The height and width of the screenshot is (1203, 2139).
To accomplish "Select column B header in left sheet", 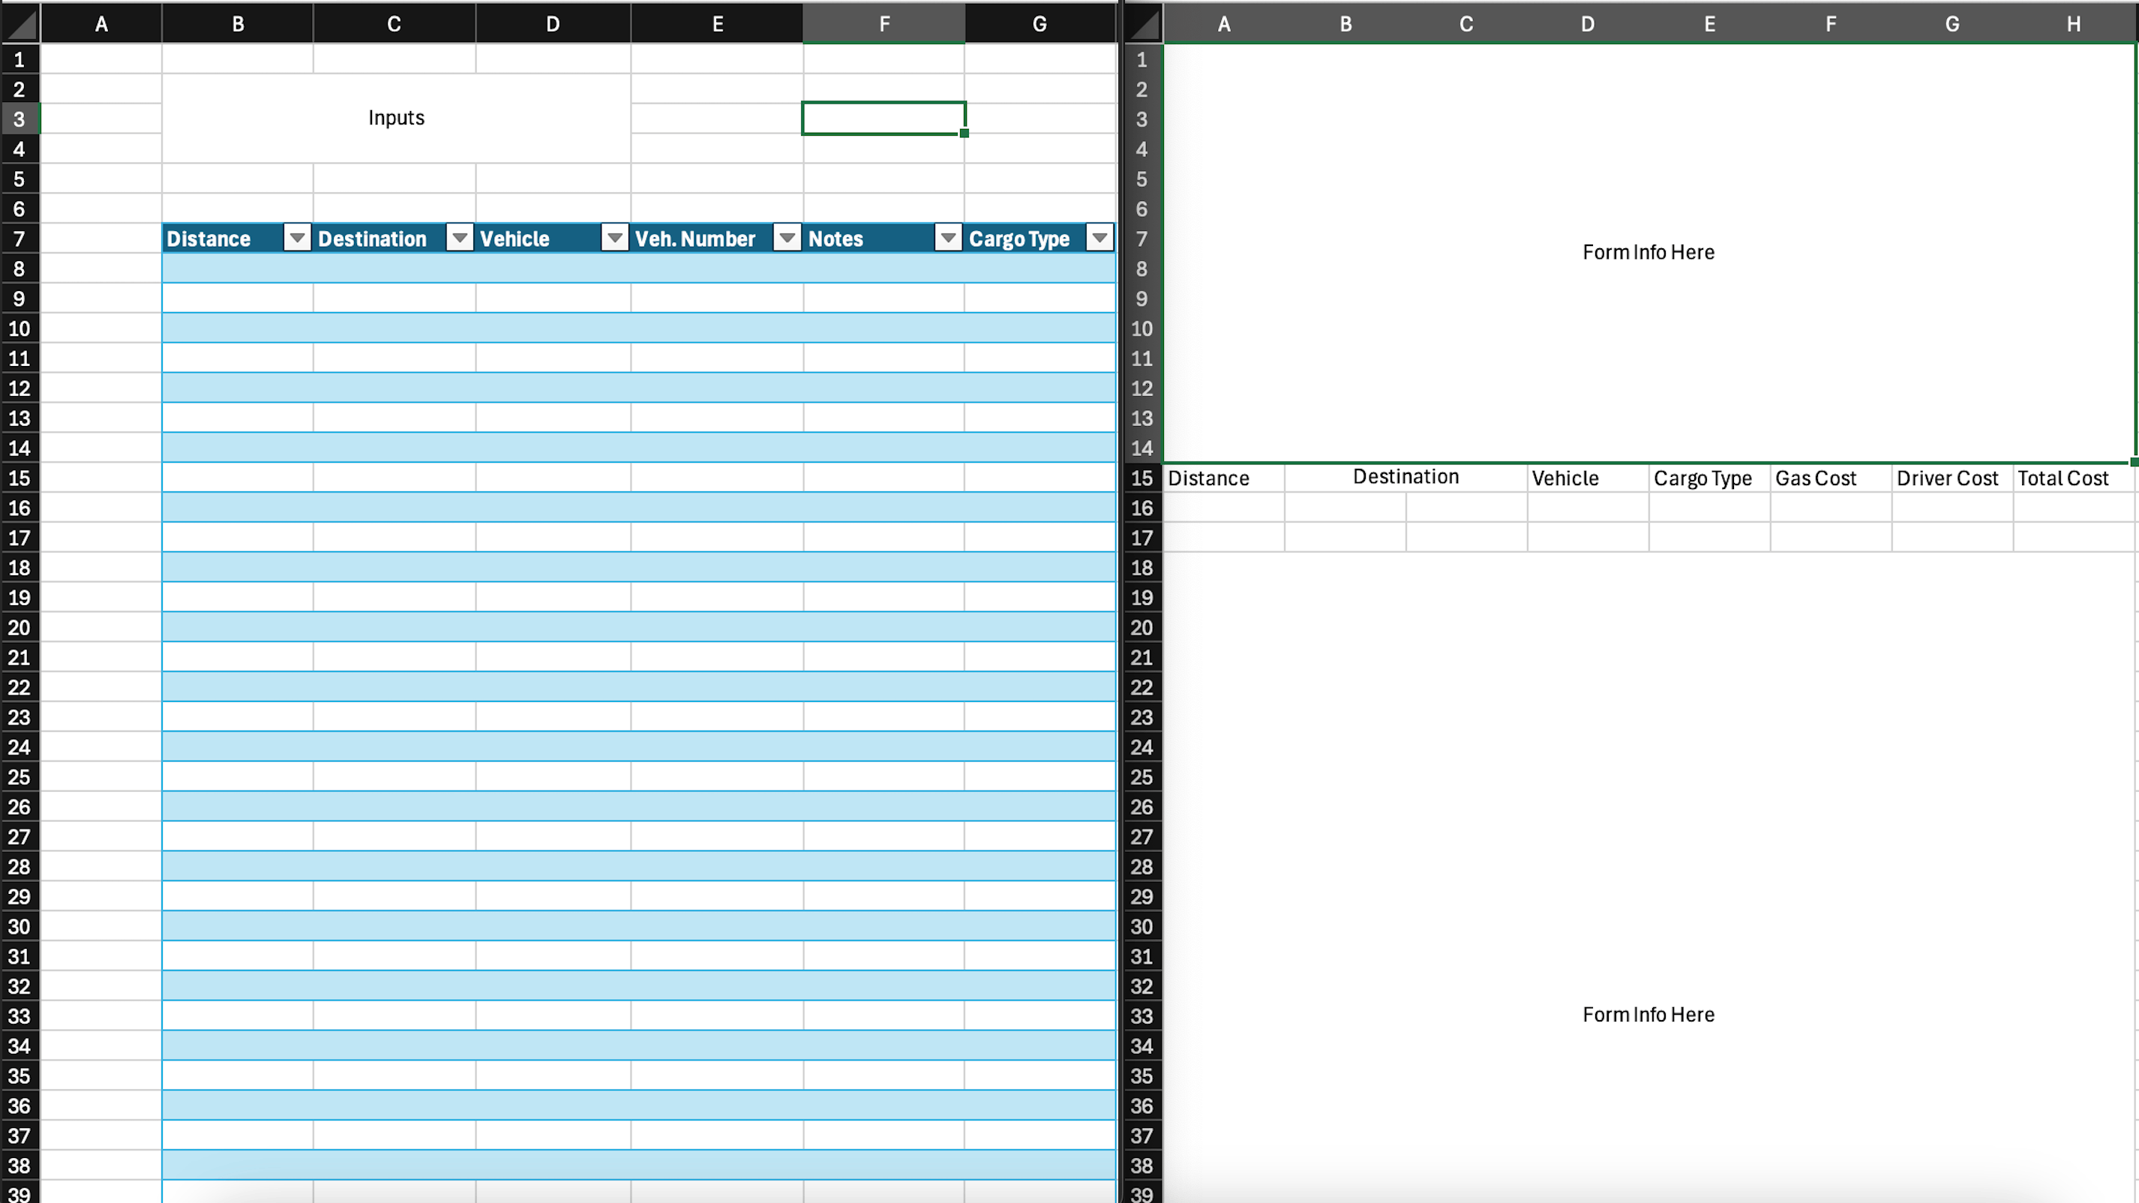I will 238,23.
